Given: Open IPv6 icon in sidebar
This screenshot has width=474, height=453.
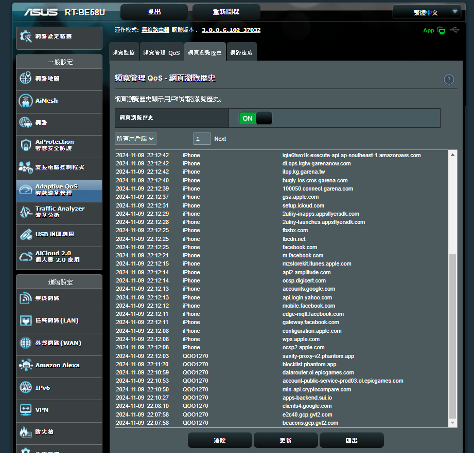Looking at the screenshot, I should click(26, 387).
